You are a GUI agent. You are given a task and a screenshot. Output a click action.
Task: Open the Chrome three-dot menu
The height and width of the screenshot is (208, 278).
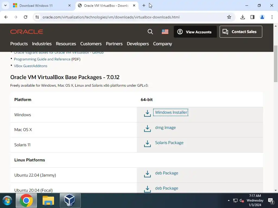pos(272,17)
